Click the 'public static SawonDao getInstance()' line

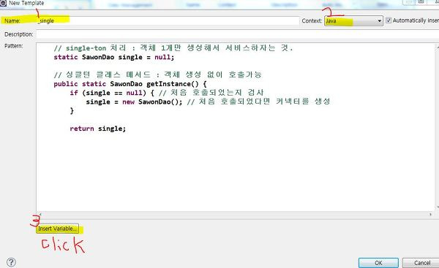pos(130,84)
